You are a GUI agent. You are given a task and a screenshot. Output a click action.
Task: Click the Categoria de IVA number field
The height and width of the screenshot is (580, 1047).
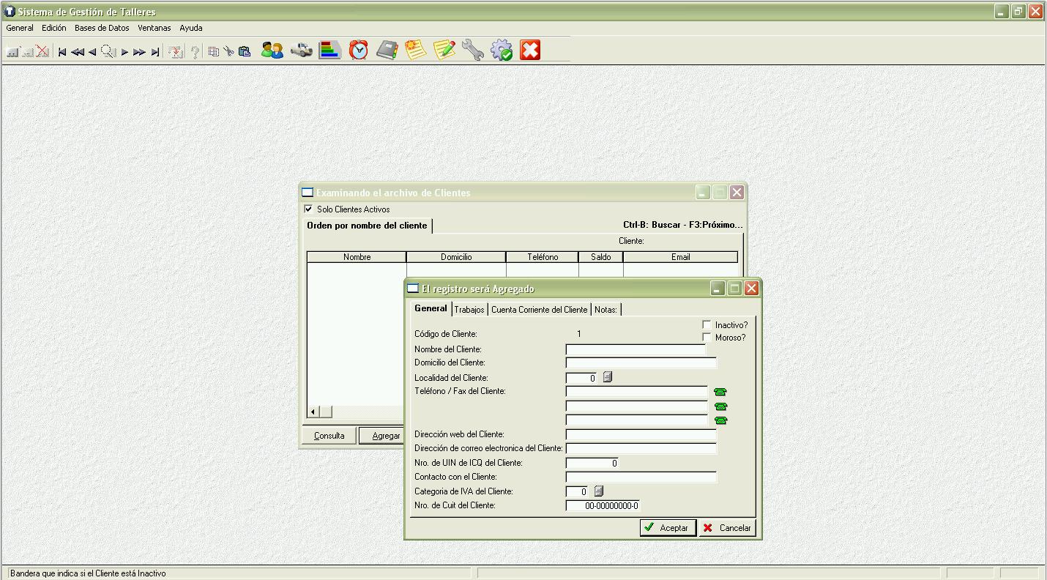[578, 491]
